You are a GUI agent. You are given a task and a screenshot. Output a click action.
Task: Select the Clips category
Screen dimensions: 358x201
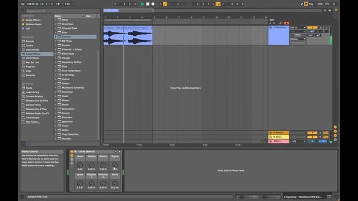(29, 71)
